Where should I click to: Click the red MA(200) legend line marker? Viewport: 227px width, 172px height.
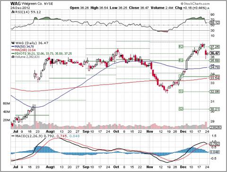click(13, 50)
